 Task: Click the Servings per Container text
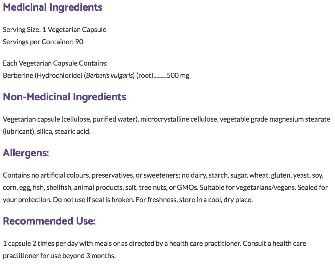[x=43, y=42]
